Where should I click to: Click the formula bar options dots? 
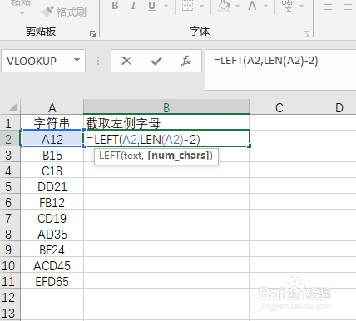98,61
